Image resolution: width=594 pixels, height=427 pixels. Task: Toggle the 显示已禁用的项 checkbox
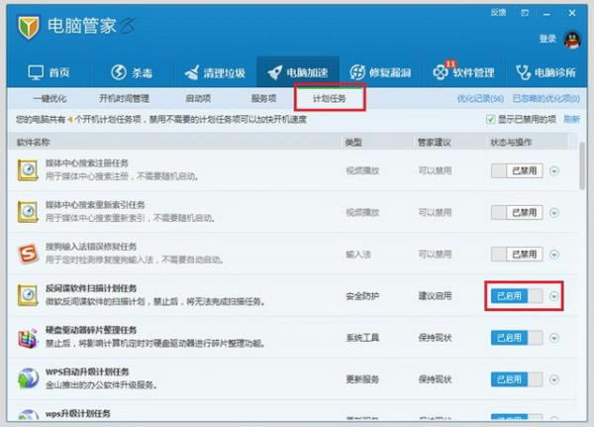point(490,120)
